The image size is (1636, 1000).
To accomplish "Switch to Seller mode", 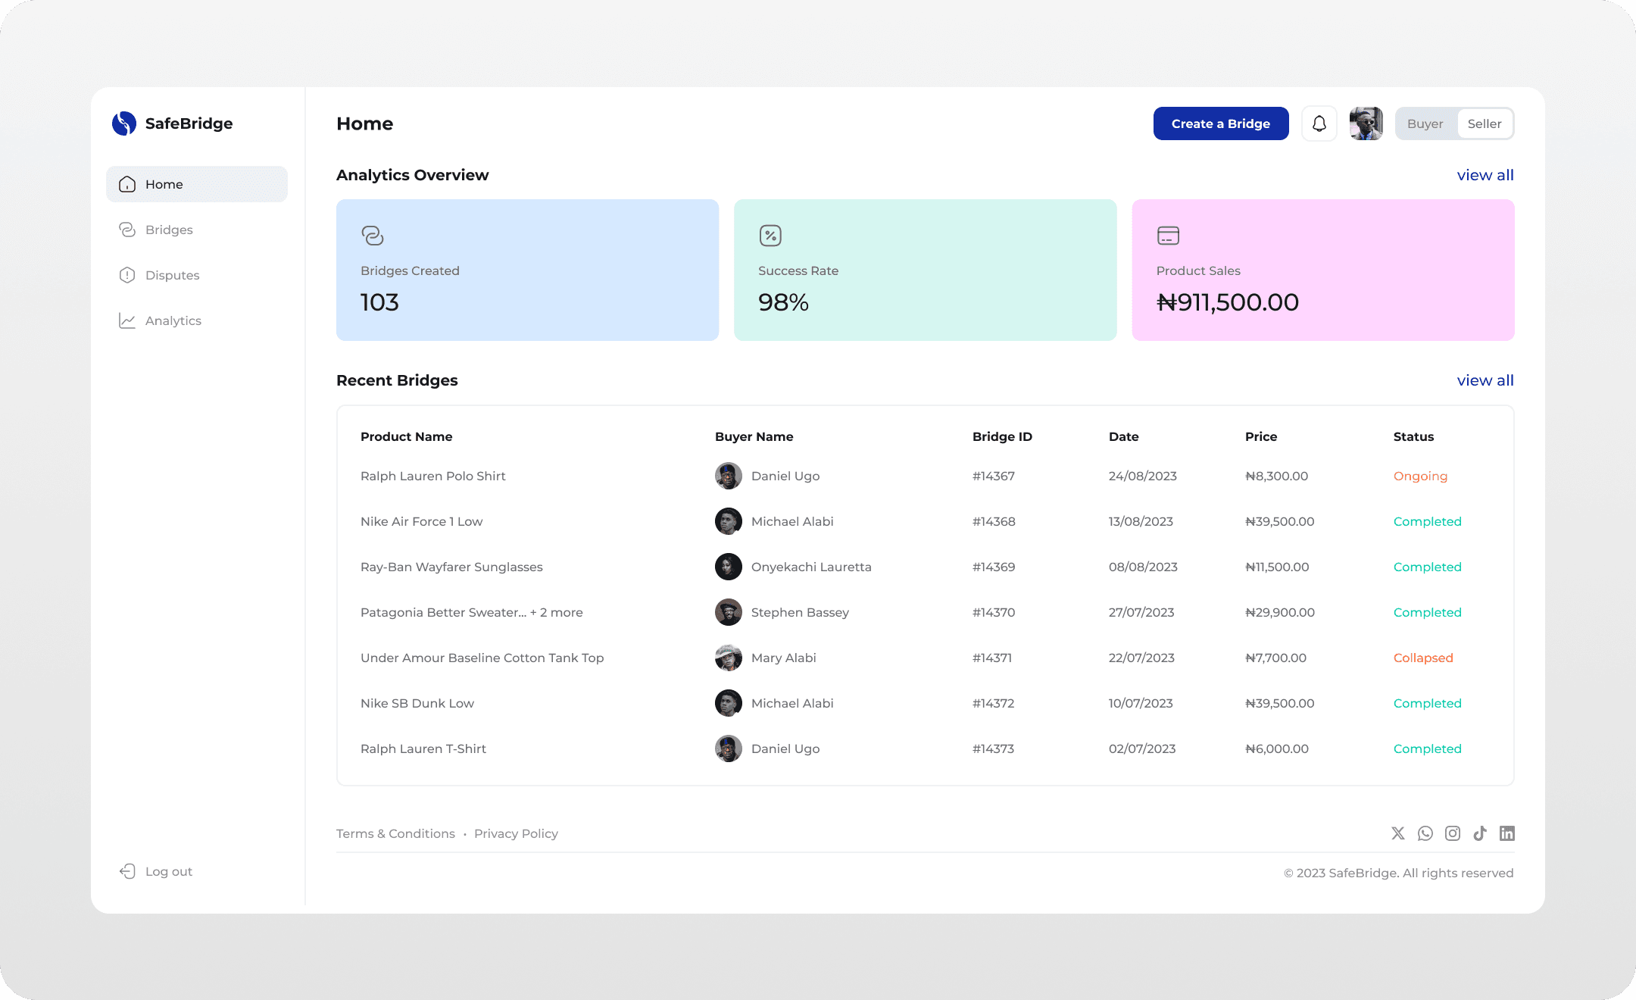I will (x=1484, y=123).
